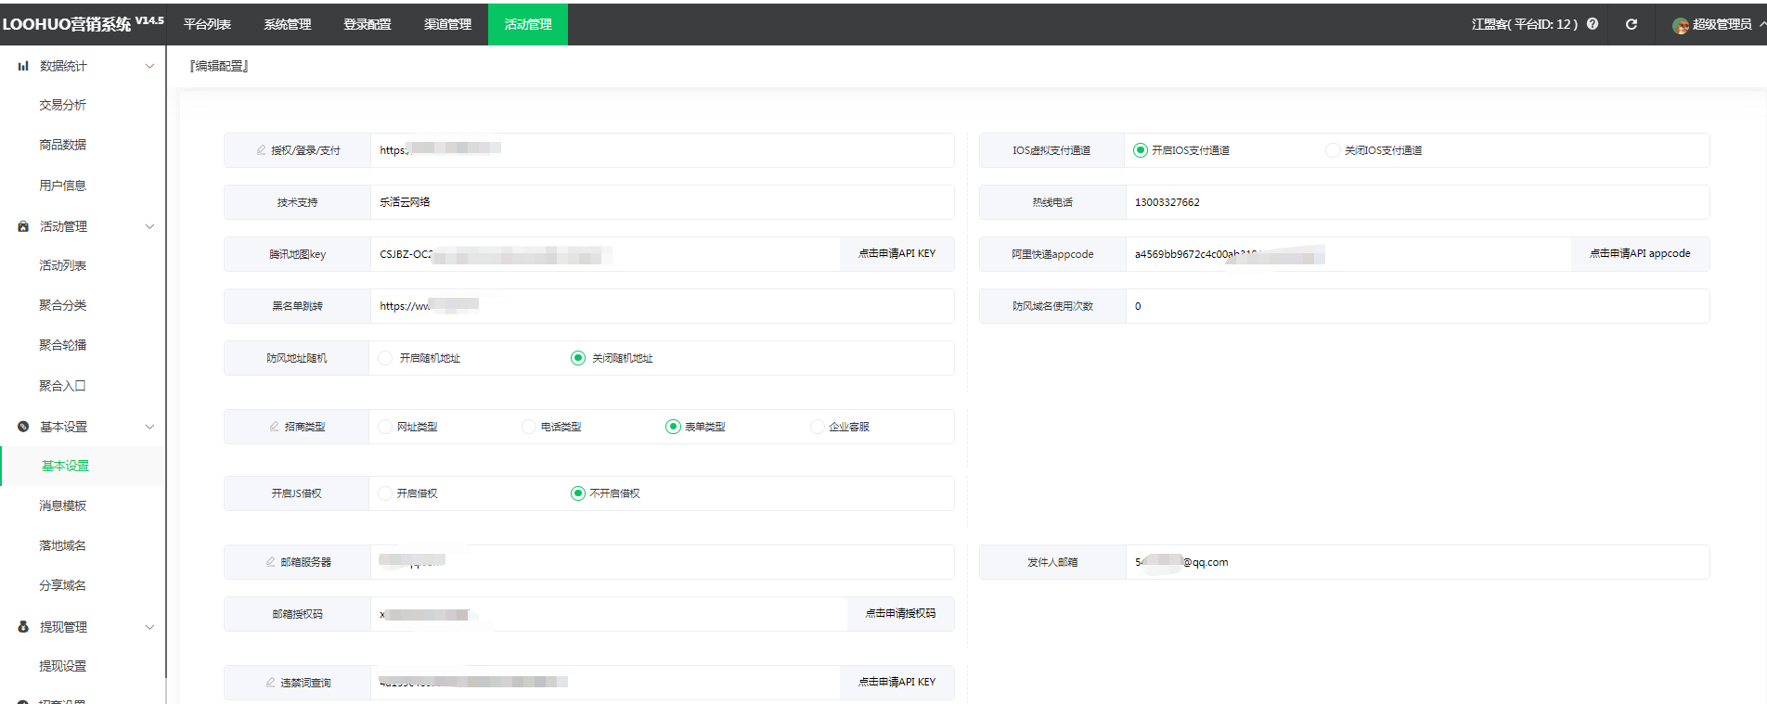This screenshot has width=1767, height=704.
Task: Click edit pencil icon beside 邮箱服务器
Action: tap(271, 562)
